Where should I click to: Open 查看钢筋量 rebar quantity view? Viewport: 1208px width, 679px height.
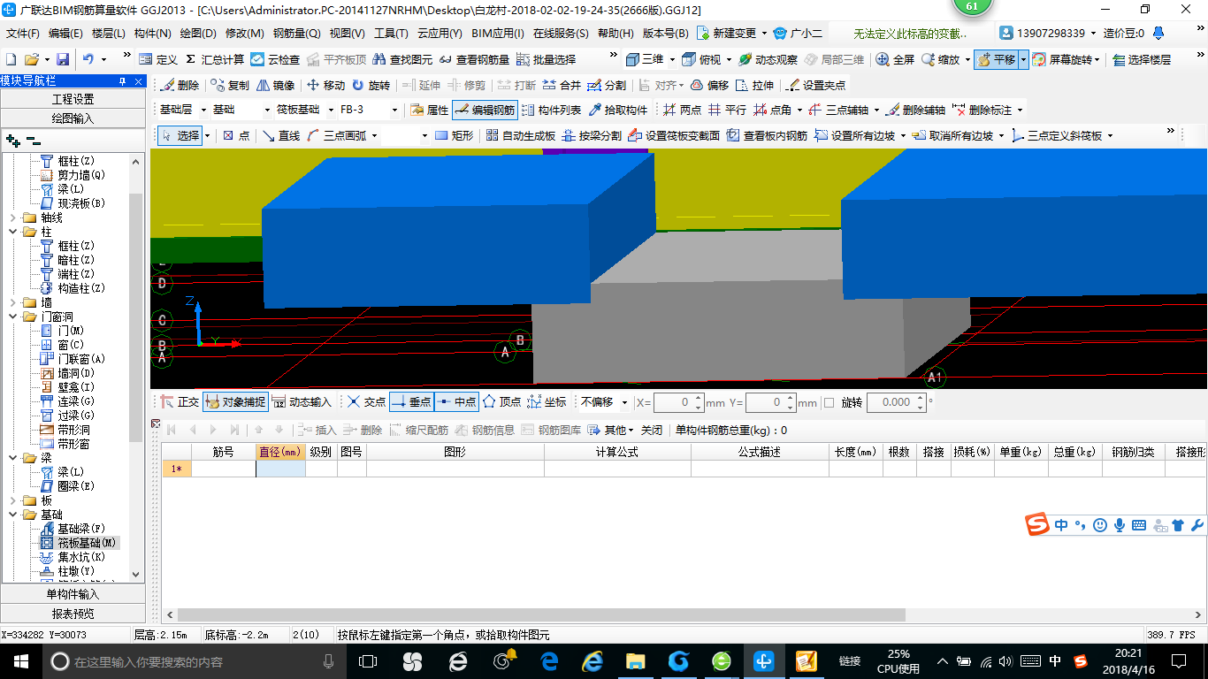474,59
